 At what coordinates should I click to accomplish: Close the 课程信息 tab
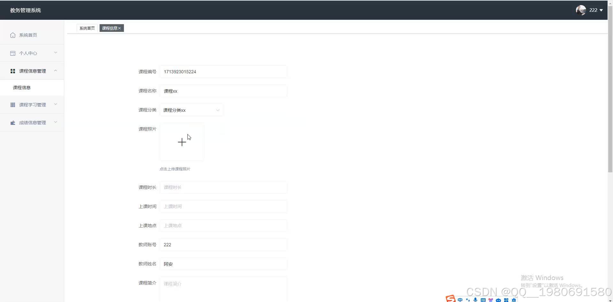click(119, 28)
